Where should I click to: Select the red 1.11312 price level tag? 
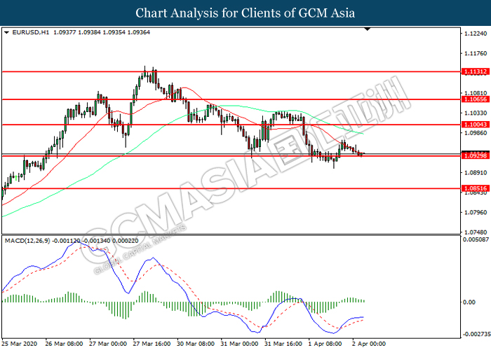coord(476,71)
